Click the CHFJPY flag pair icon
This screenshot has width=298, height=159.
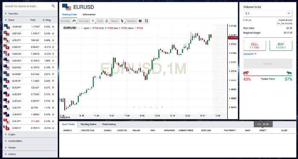point(6,121)
